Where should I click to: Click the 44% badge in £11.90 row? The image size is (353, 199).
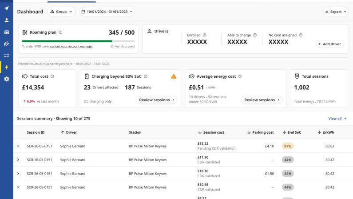[287, 159]
